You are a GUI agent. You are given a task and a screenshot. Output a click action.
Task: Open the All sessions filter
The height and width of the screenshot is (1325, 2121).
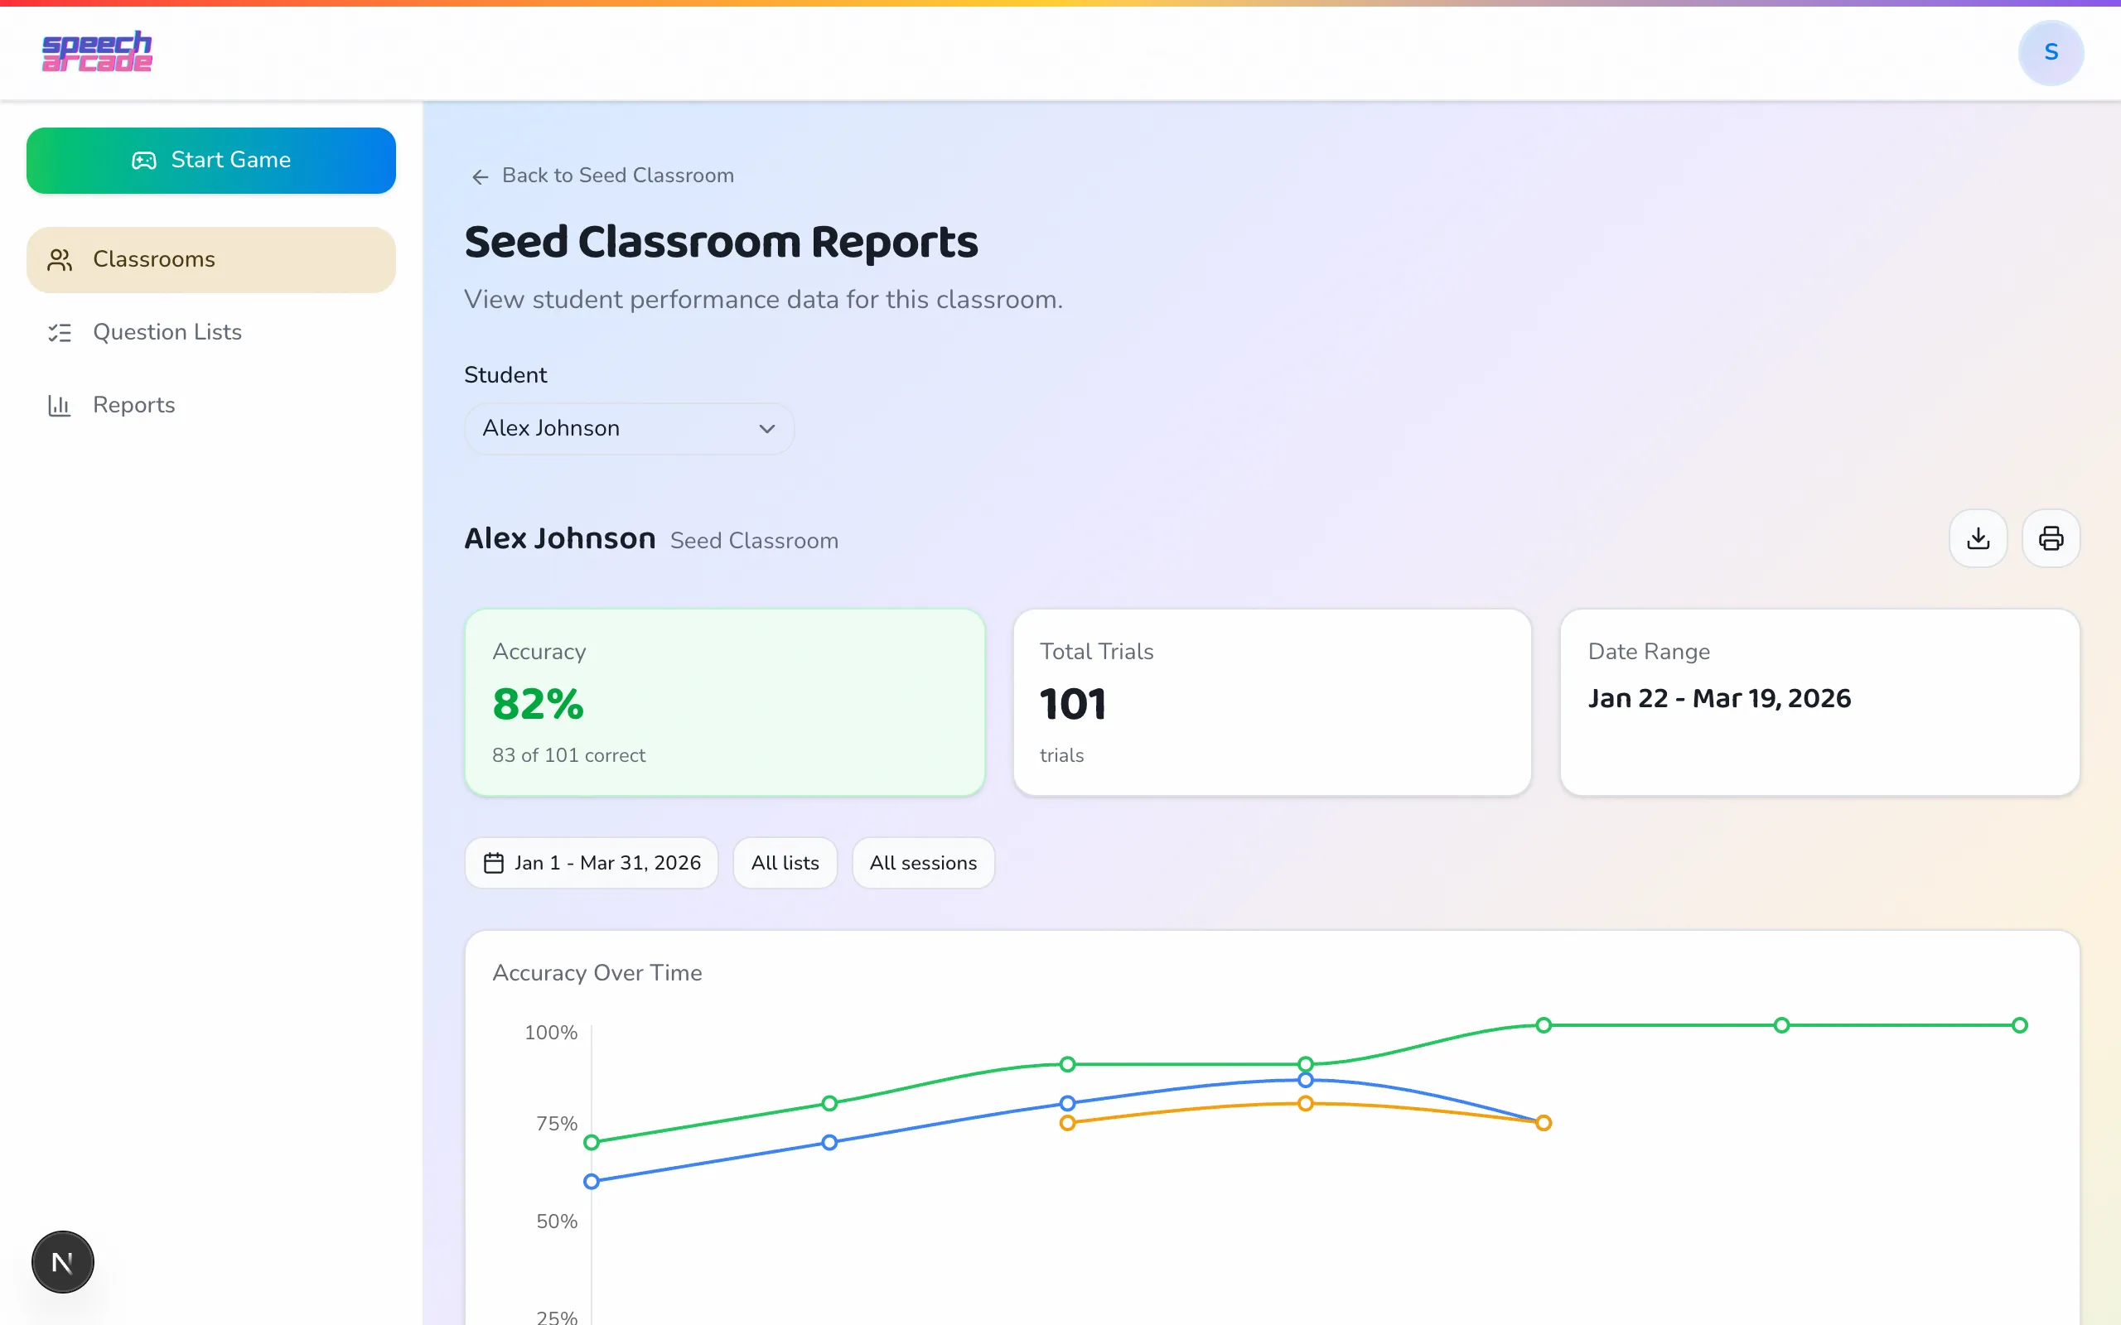(923, 863)
